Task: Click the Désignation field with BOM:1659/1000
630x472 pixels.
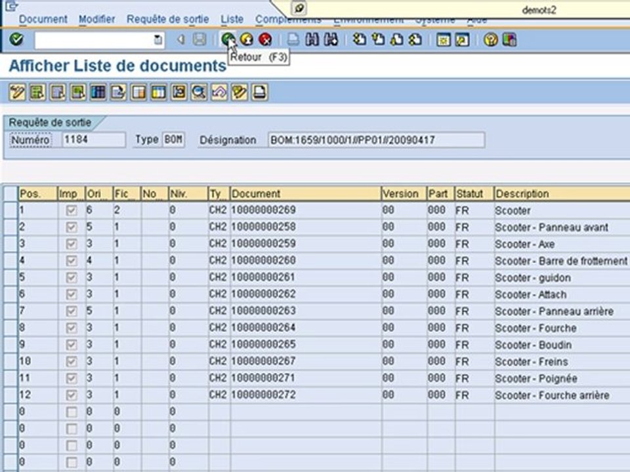Action: [376, 140]
